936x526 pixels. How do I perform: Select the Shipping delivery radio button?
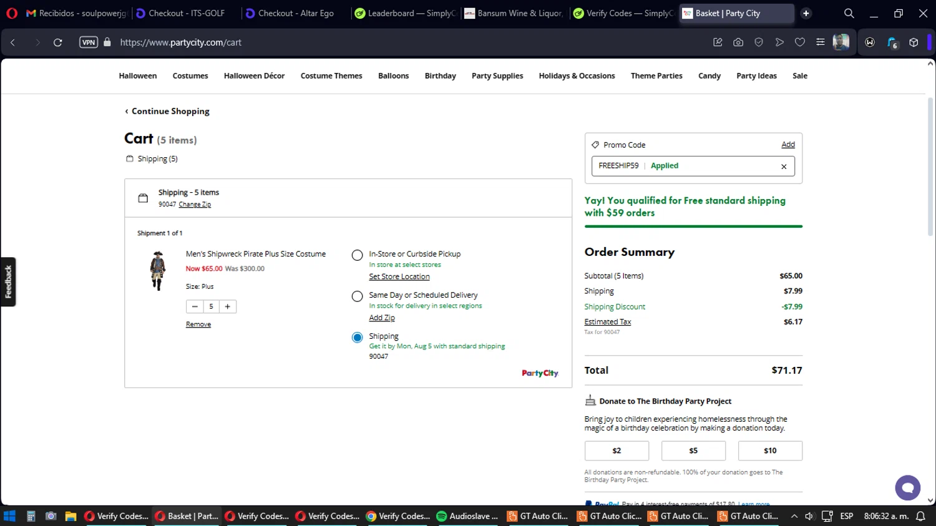coord(357,338)
